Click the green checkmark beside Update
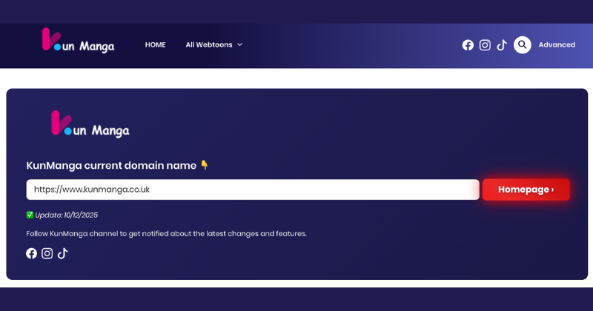Viewport: 593px width, 311px height. (x=30, y=215)
